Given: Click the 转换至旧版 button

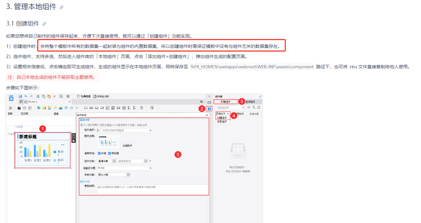Looking at the screenshot, I should [101, 96].
